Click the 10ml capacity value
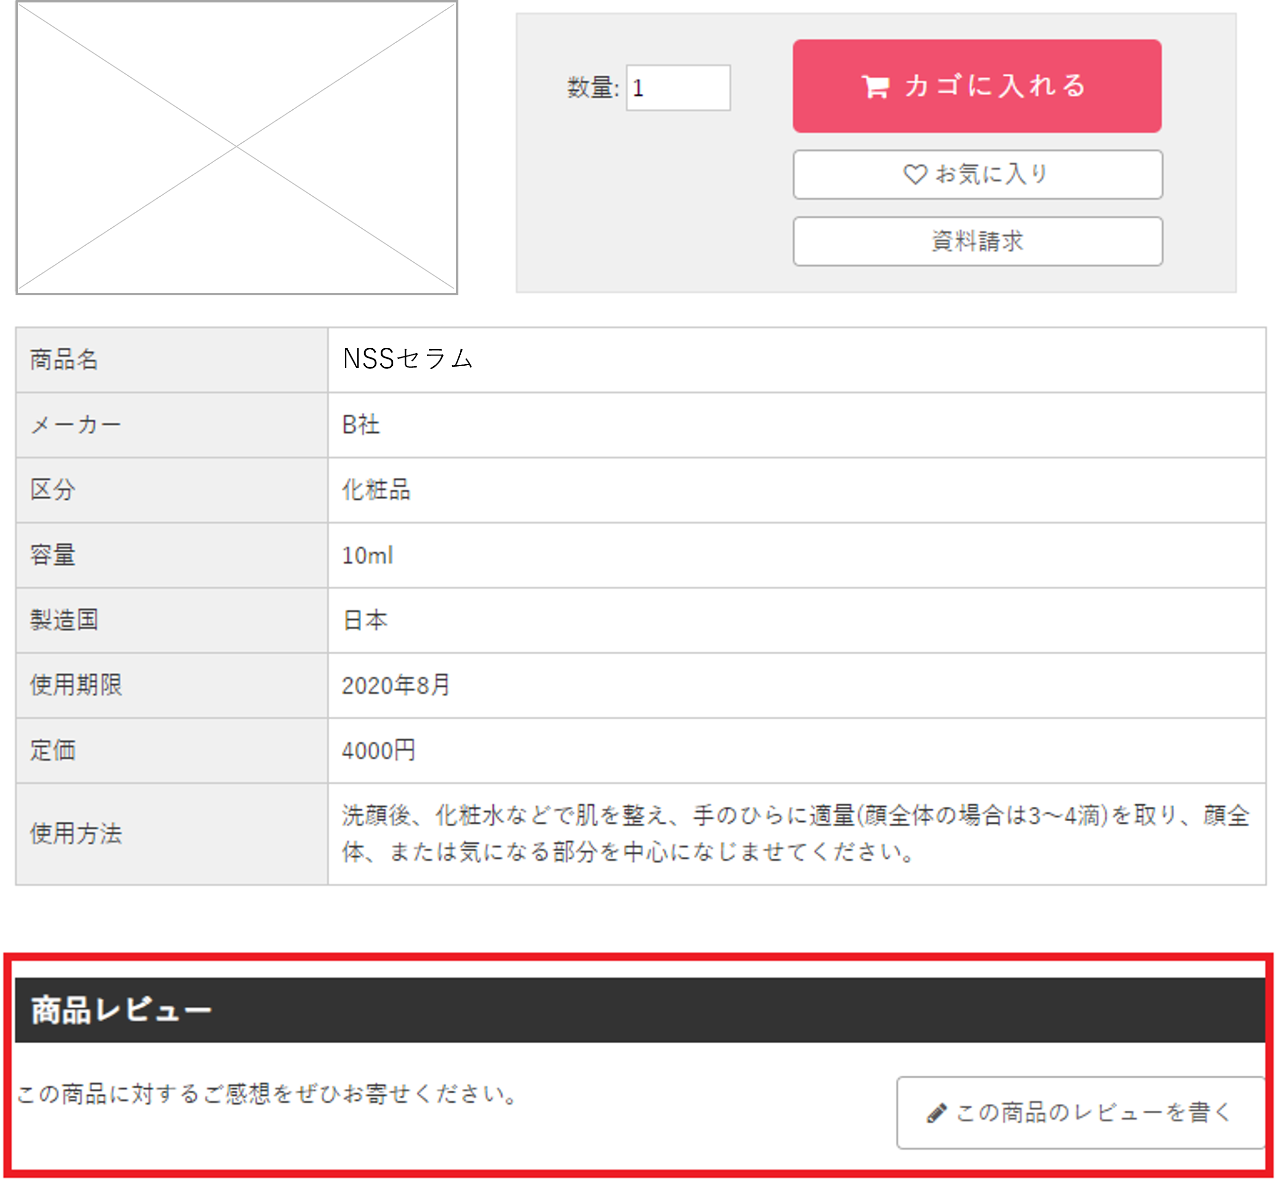Screen dimensions: 1277x1203 368,555
